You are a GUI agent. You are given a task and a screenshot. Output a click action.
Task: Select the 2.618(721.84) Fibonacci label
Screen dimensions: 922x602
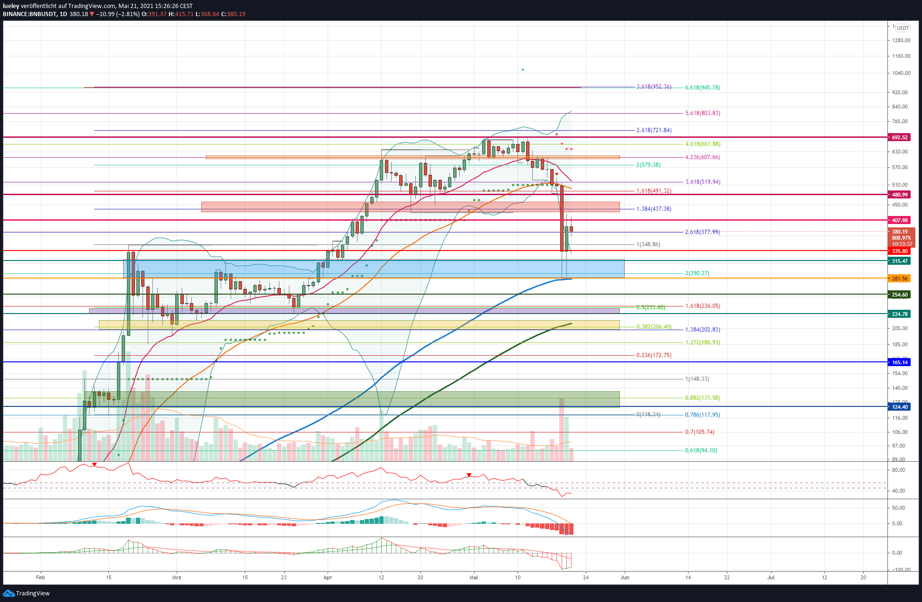(x=653, y=130)
